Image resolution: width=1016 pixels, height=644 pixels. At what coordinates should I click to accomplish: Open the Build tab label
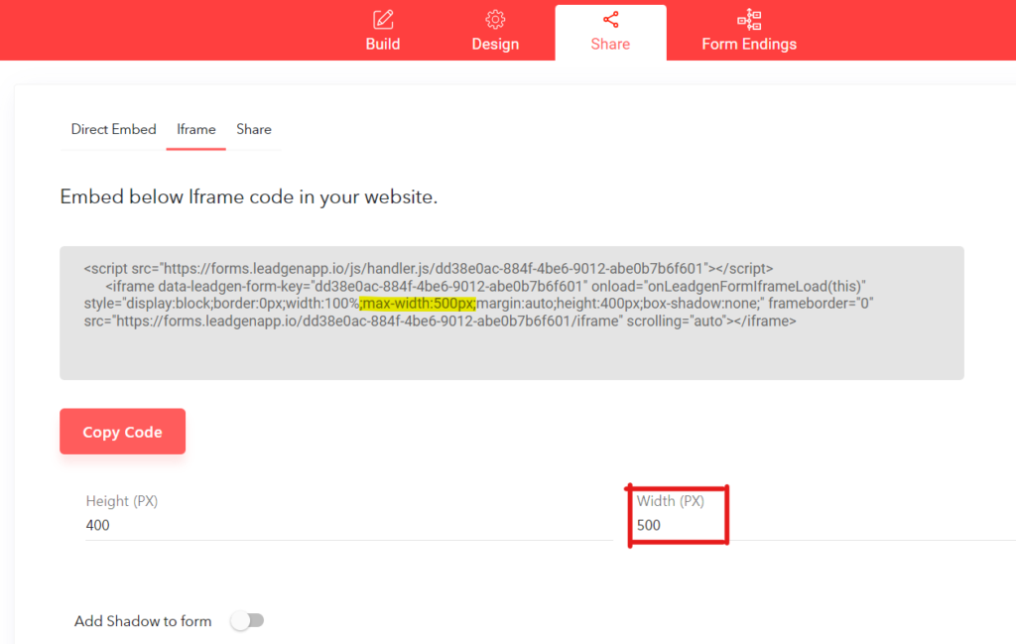tap(383, 44)
